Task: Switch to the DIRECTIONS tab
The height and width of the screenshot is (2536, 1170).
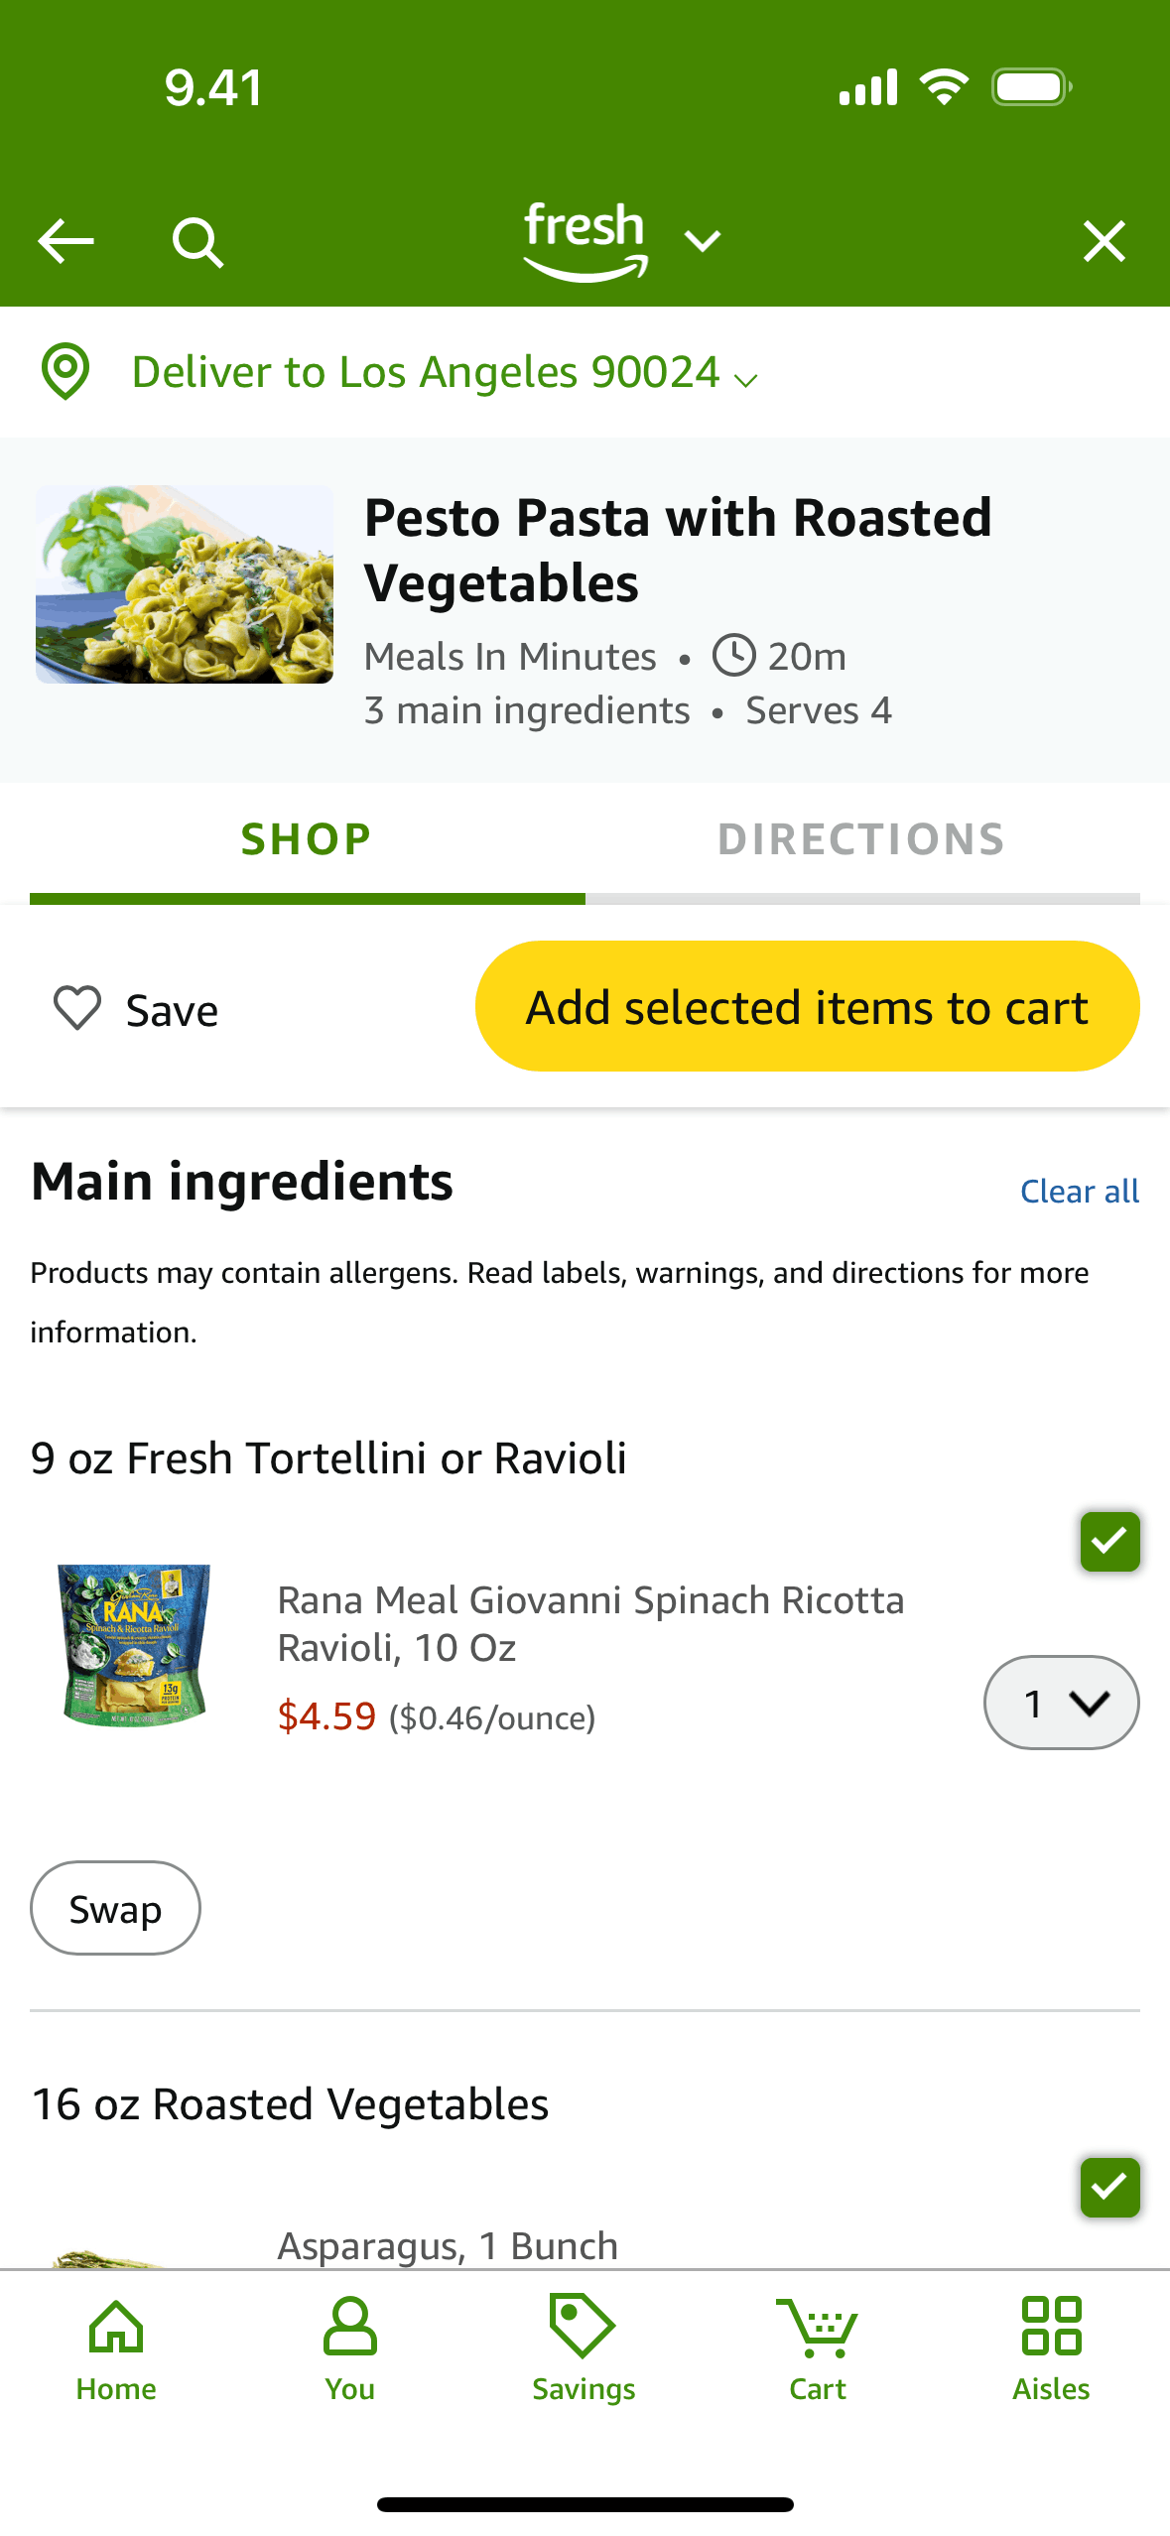Action: [861, 839]
